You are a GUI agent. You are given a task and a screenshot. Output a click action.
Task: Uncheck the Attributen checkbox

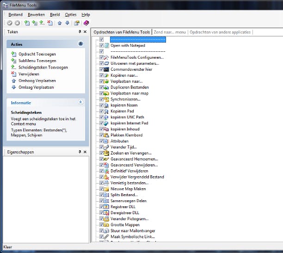pos(101,141)
